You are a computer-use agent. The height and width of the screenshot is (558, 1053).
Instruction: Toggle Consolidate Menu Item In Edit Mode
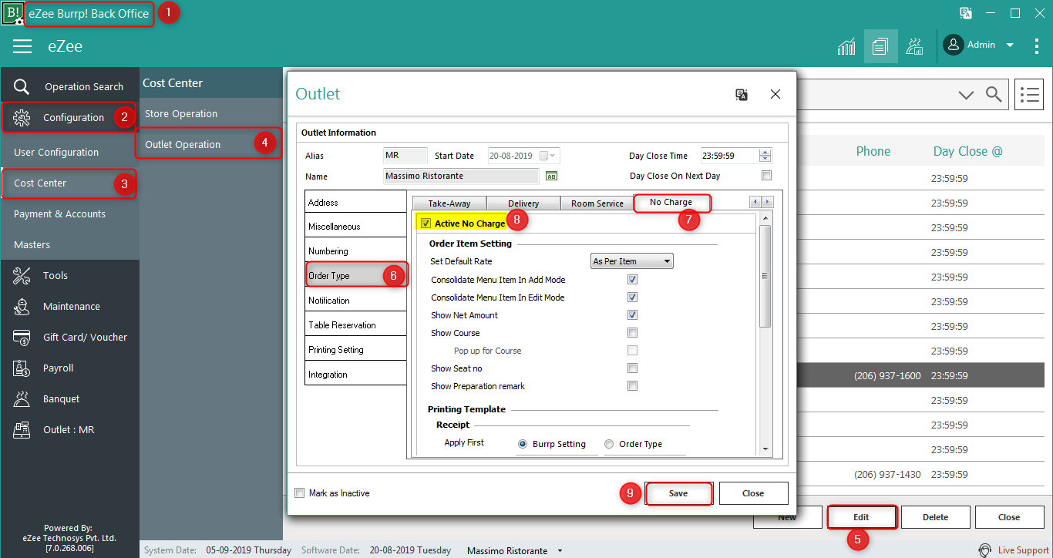[632, 297]
